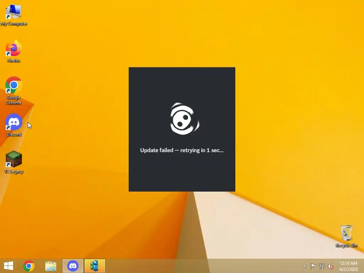Click the muted volume tray icon
This screenshot has width=364, height=273.
click(x=330, y=266)
